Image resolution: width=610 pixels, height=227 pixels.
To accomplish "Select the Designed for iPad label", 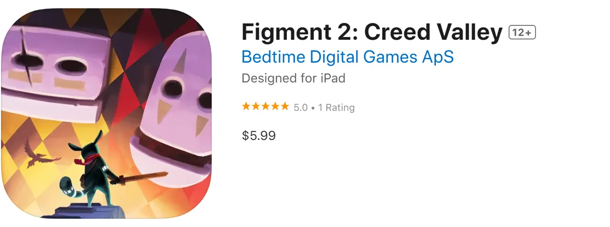I will (x=294, y=78).
